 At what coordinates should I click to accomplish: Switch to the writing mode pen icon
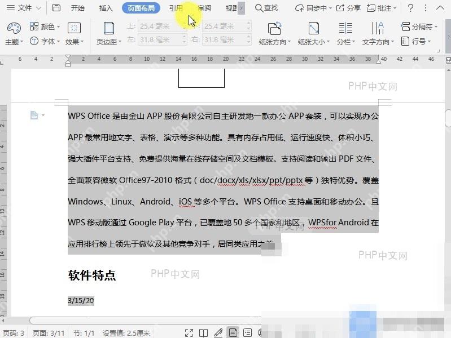point(218,333)
